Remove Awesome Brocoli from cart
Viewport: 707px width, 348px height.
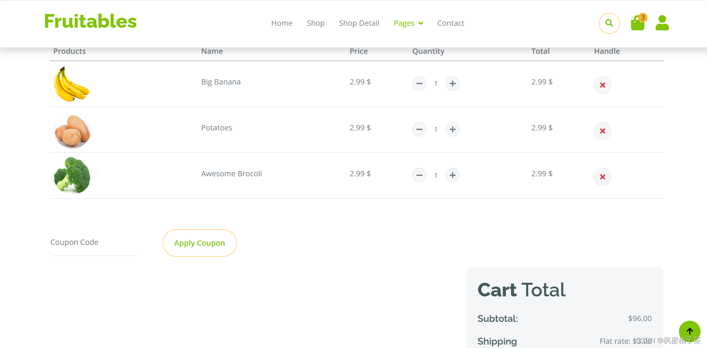pyautogui.click(x=602, y=177)
